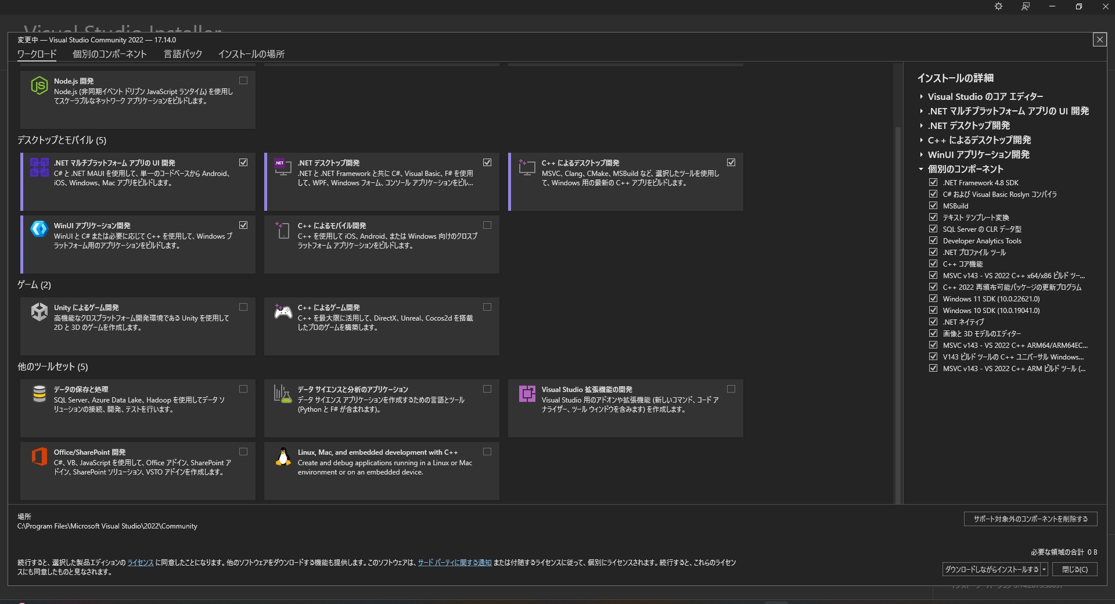Screen dimensions: 1115x604
Task: Expand .NET デスクトップ開発 details node
Action: pos(922,126)
